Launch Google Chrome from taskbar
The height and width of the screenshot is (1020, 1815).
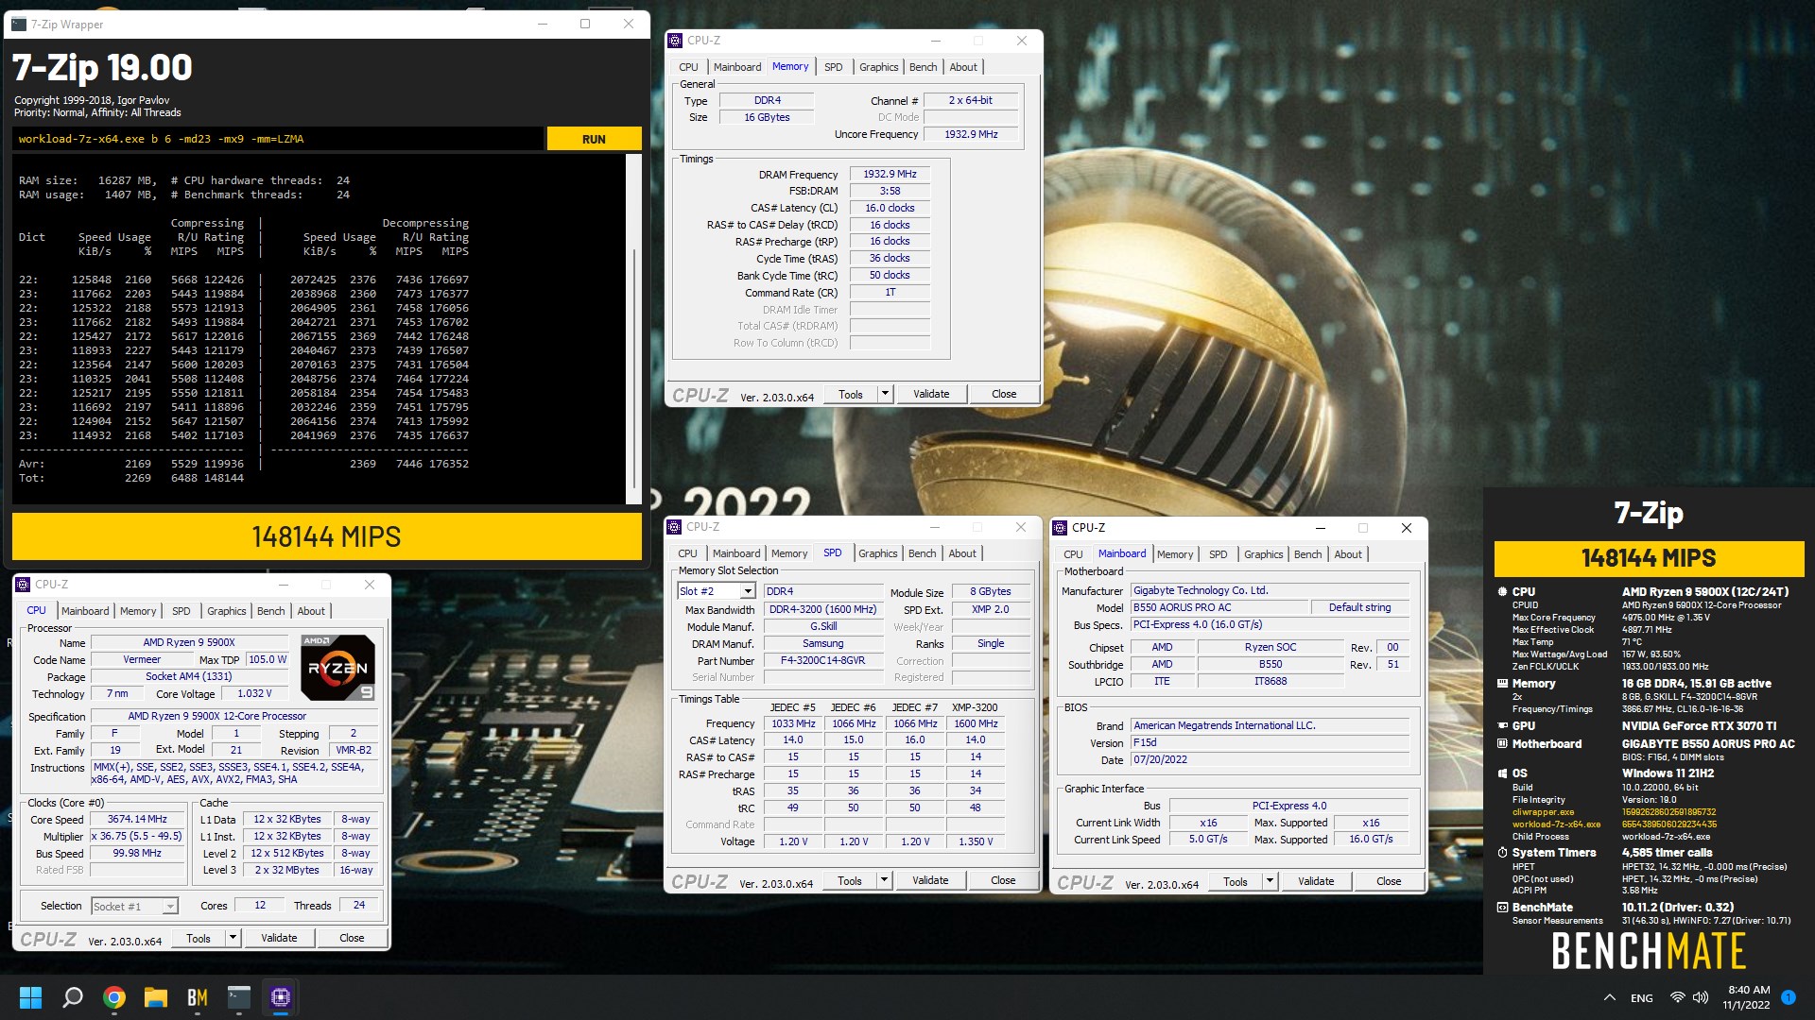(x=114, y=997)
